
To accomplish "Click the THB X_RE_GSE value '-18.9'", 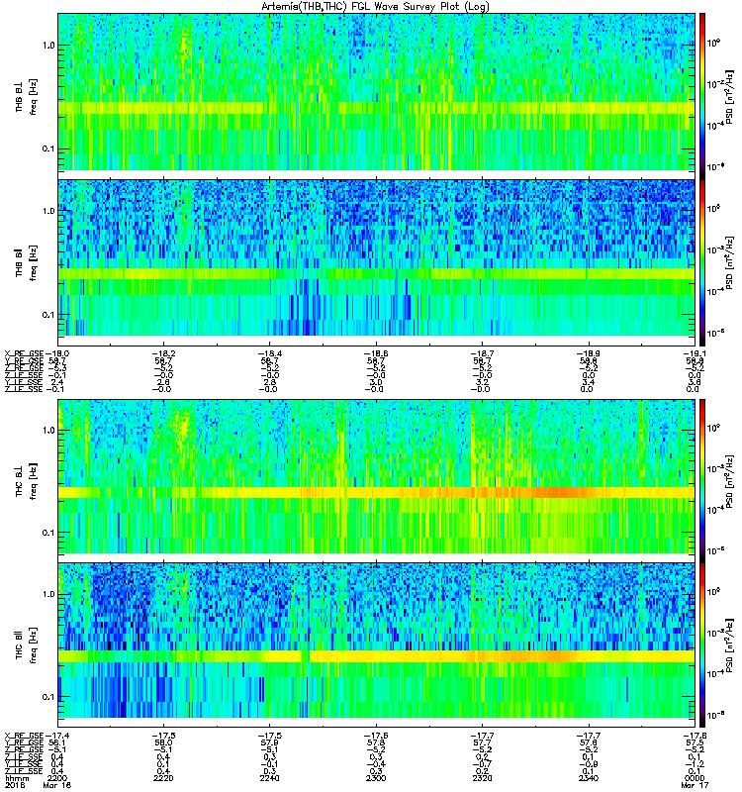I will (589, 353).
